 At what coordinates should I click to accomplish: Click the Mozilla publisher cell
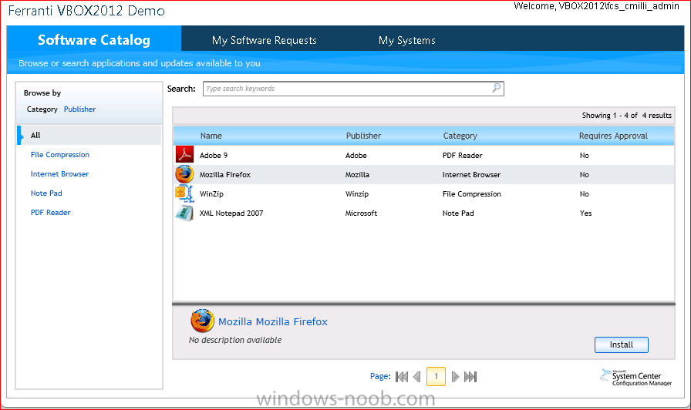point(357,175)
